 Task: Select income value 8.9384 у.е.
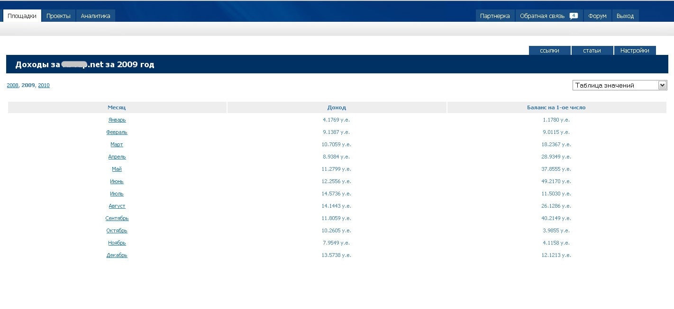tap(337, 157)
